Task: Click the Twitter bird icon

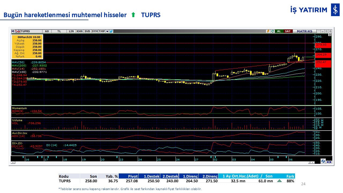Action: [111, 31]
